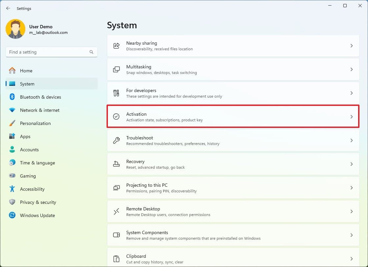This screenshot has width=368, height=267.
Task: Click the Find a setting search box
Action: pos(48,52)
